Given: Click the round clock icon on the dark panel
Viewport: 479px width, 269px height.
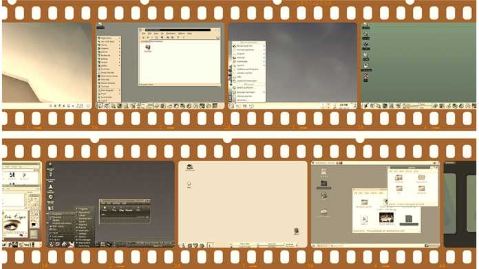Looking at the screenshot, I should click(x=51, y=197).
